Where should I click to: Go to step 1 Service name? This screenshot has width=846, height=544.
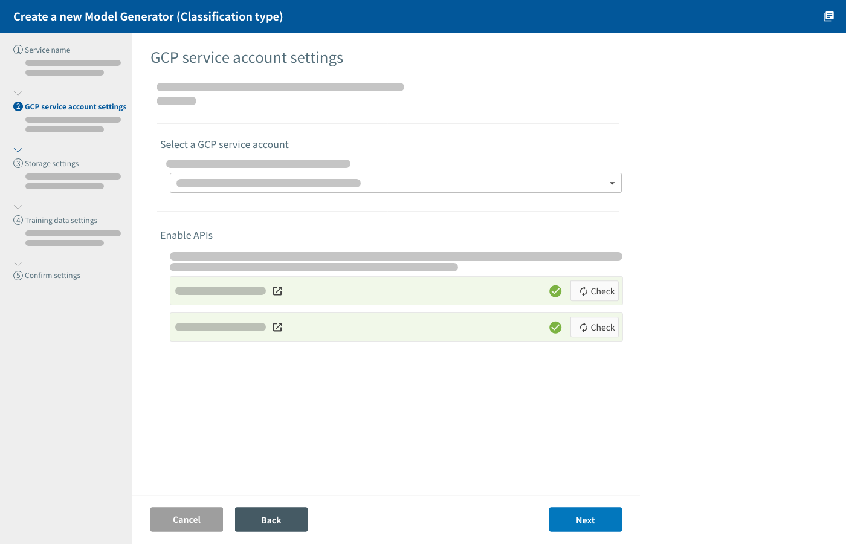click(x=42, y=50)
